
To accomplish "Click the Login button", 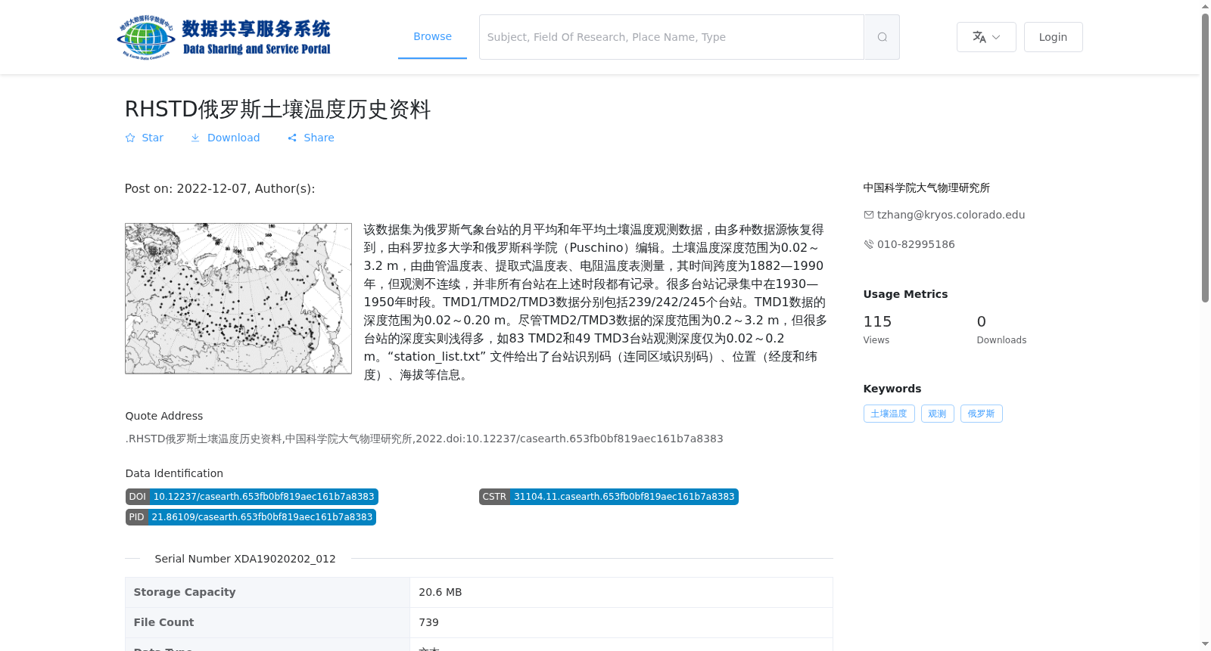I will 1053,37.
